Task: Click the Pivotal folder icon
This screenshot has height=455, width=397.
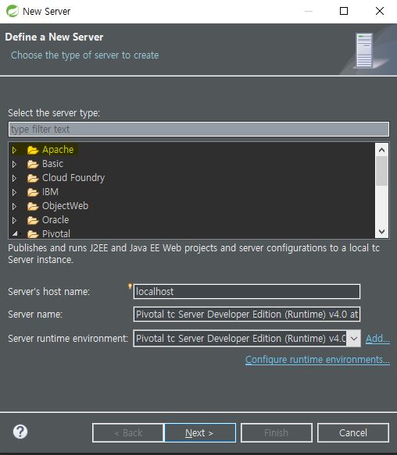Action: [33, 234]
